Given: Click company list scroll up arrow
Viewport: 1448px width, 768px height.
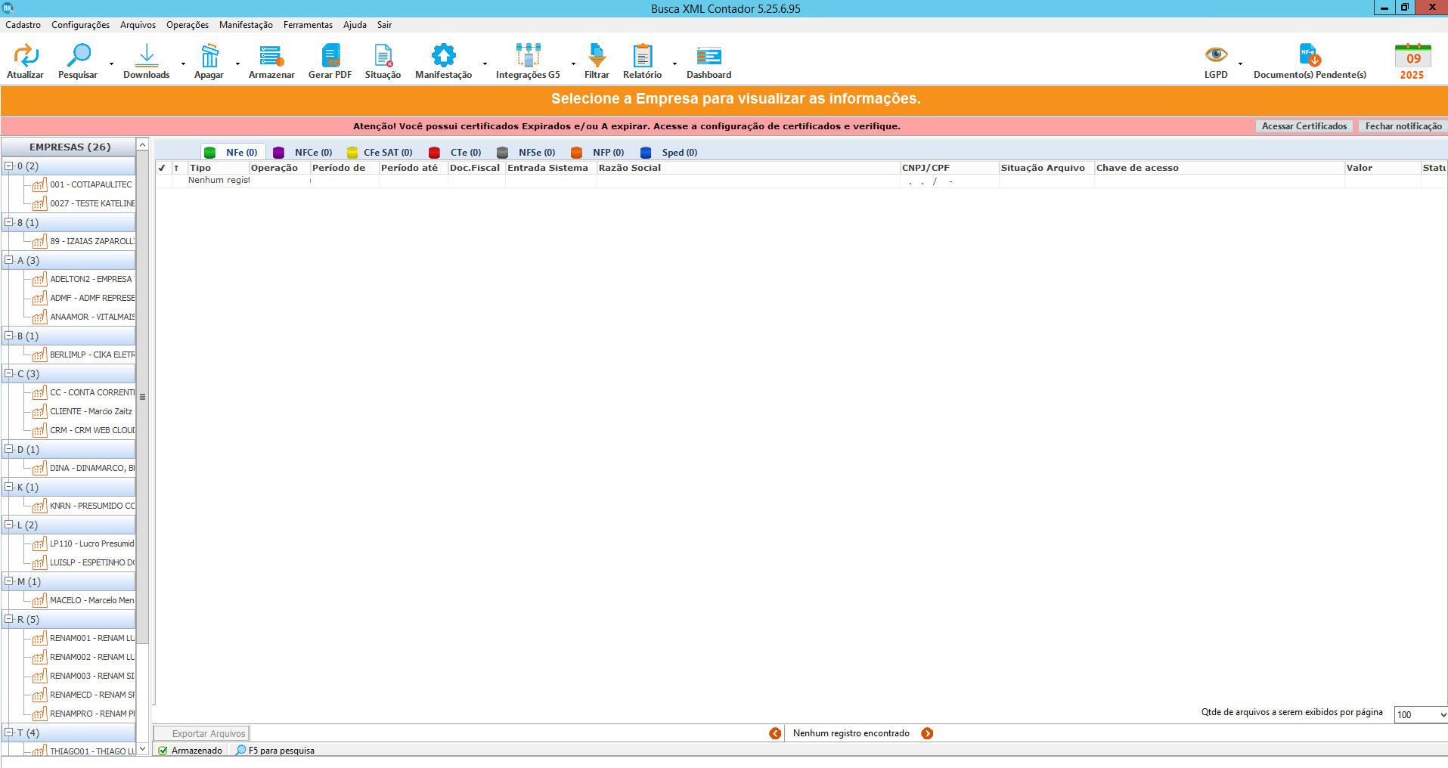Looking at the screenshot, I should pos(142,144).
